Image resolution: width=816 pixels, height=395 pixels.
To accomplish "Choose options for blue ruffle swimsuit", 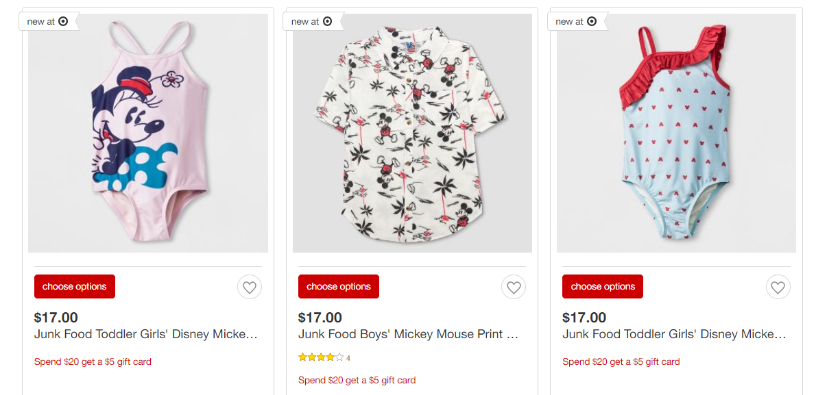I will coord(603,286).
